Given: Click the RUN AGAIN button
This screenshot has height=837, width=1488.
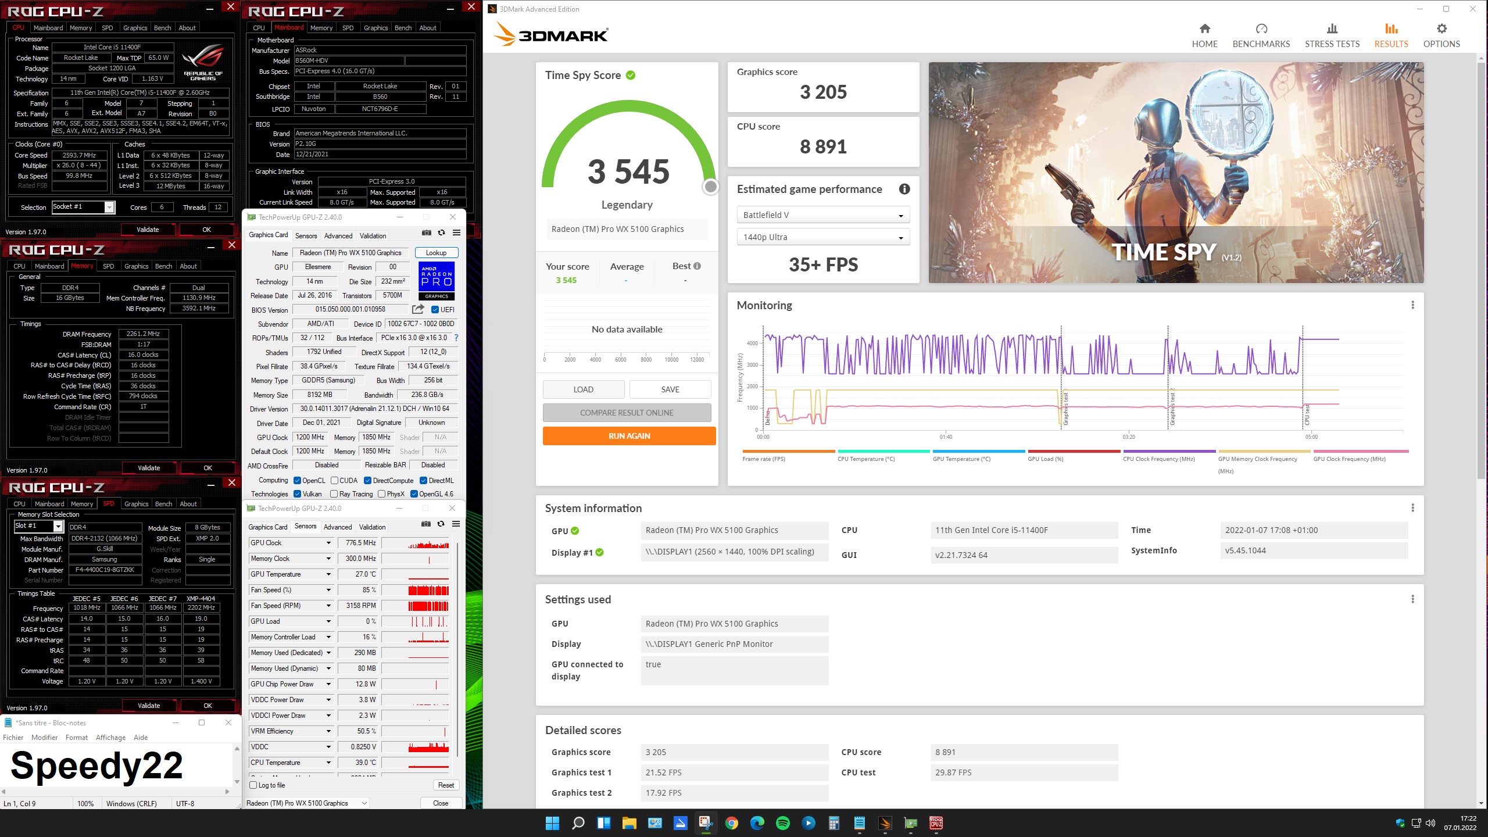Looking at the screenshot, I should [629, 436].
